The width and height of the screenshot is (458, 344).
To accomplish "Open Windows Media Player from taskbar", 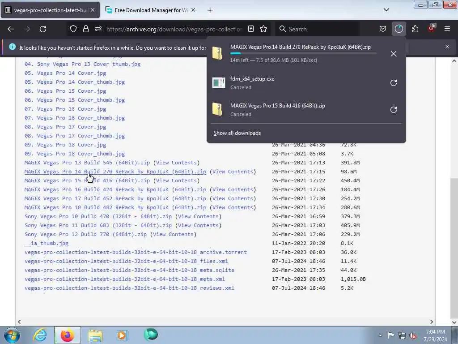I will tap(122, 335).
